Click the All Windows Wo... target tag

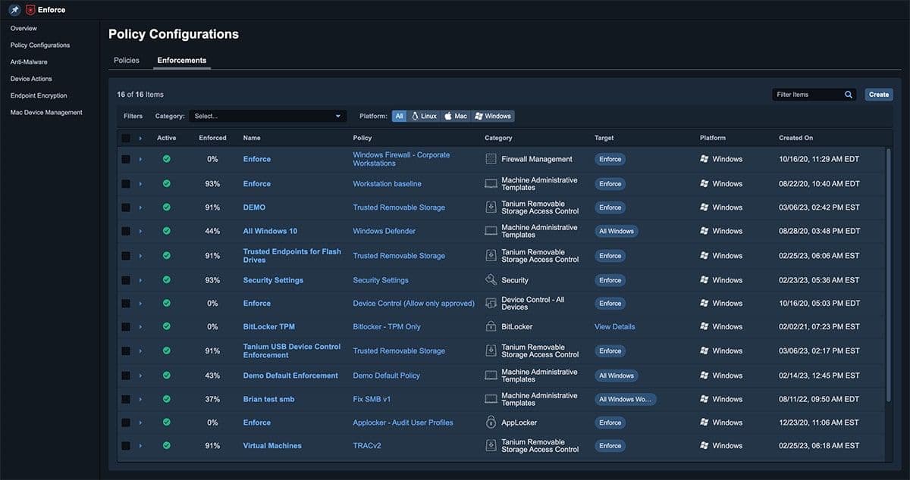(x=626, y=399)
